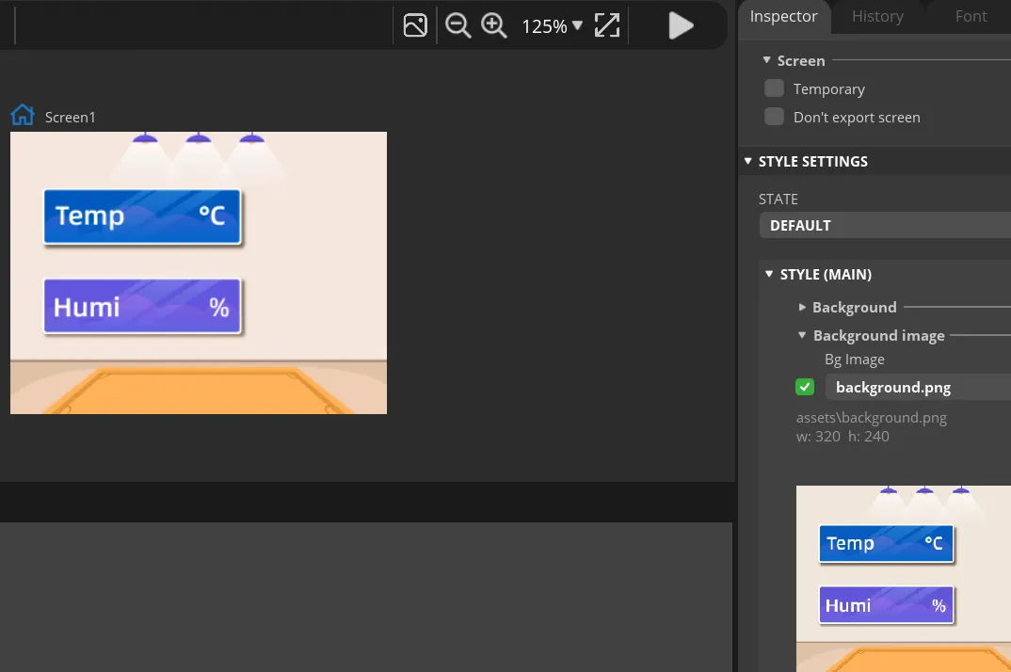The width and height of the screenshot is (1011, 672).
Task: Expand the Background style group
Action: (802, 307)
